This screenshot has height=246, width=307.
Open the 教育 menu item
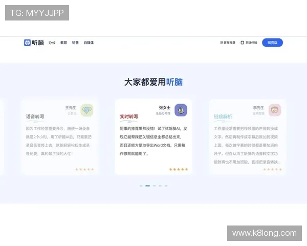click(x=63, y=43)
